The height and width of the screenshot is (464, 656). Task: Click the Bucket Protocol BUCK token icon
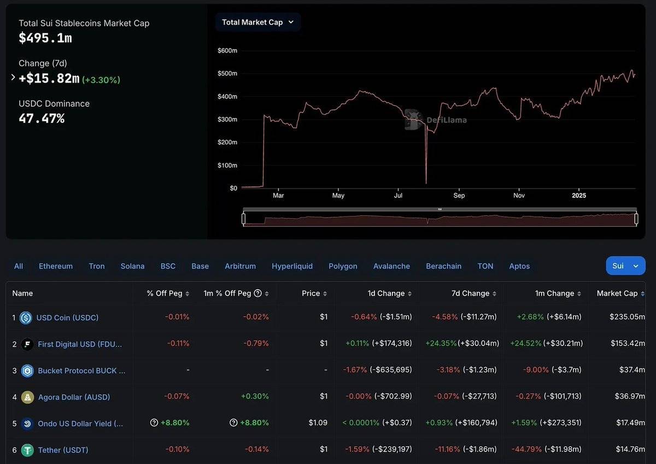click(x=27, y=371)
